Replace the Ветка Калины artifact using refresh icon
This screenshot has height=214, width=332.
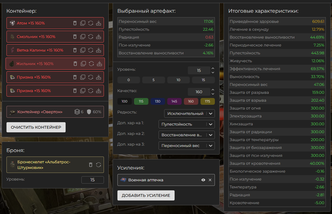91,50
